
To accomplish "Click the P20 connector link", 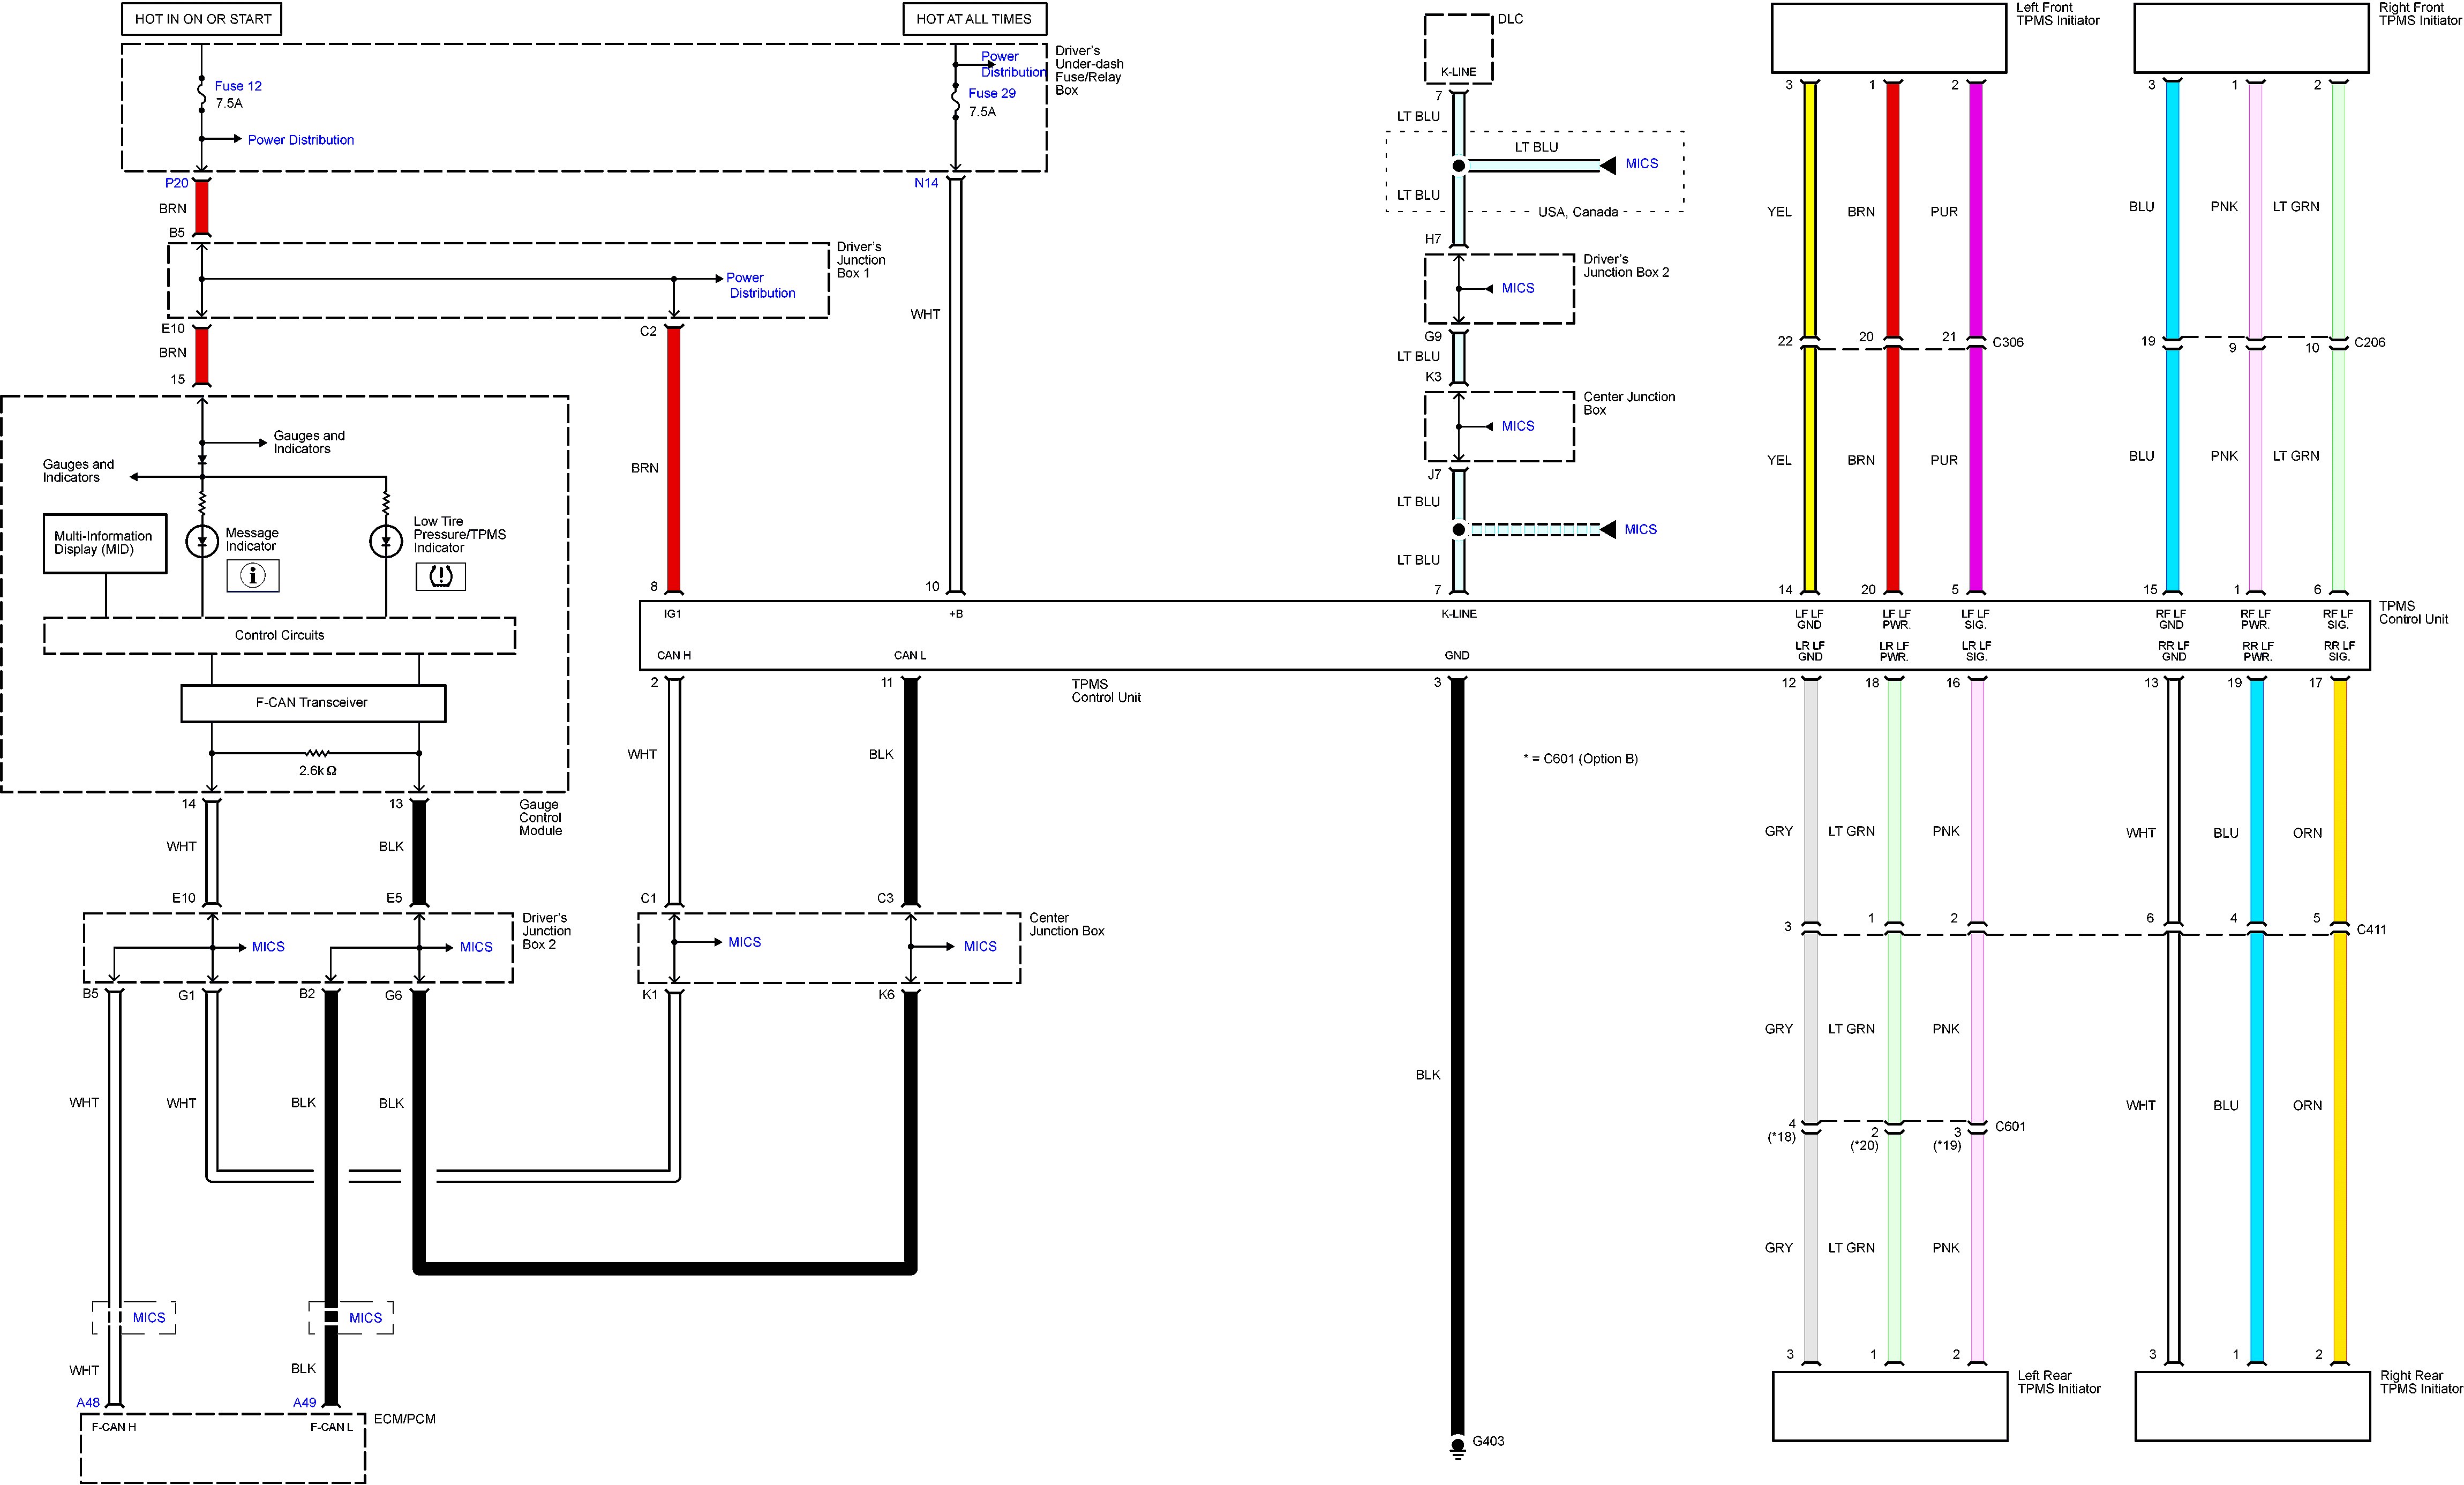I will point(176,183).
